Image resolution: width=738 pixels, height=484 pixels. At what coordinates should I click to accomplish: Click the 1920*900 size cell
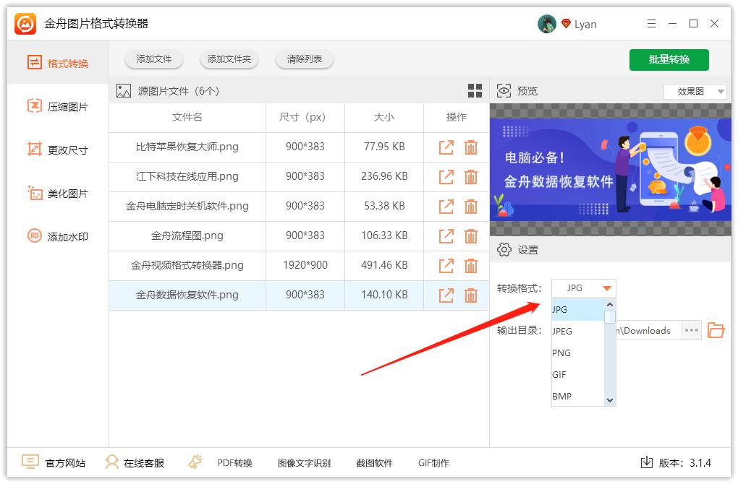pyautogui.click(x=305, y=266)
